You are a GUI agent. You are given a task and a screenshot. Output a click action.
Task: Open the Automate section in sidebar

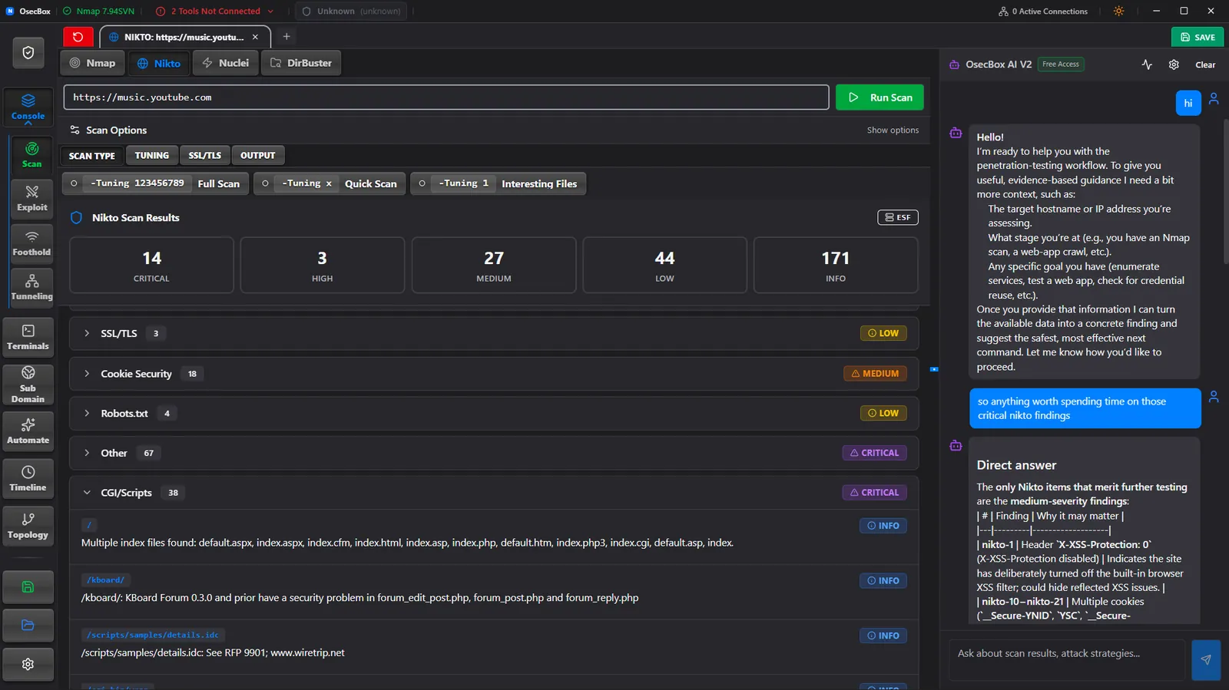click(x=28, y=431)
